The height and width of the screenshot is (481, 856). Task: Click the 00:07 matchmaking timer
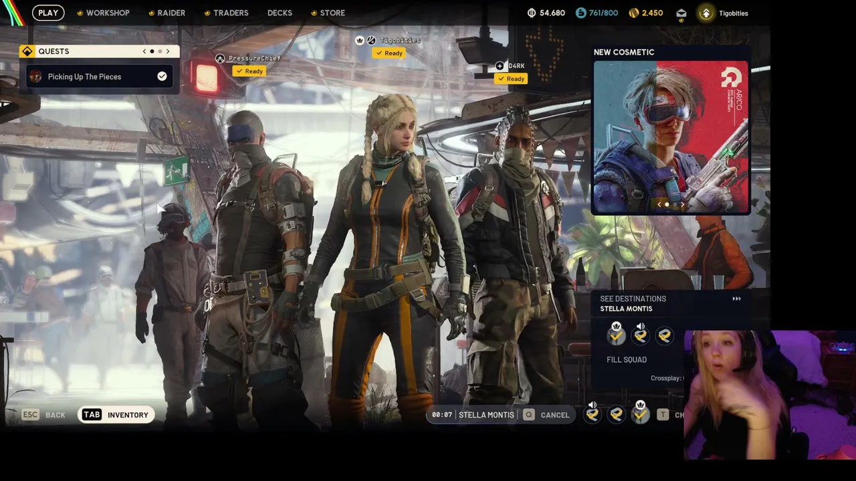[x=442, y=415]
